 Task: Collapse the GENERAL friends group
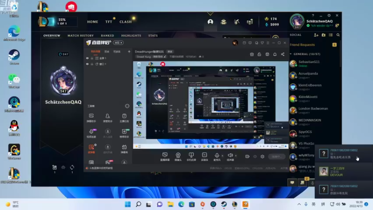pos(290,54)
